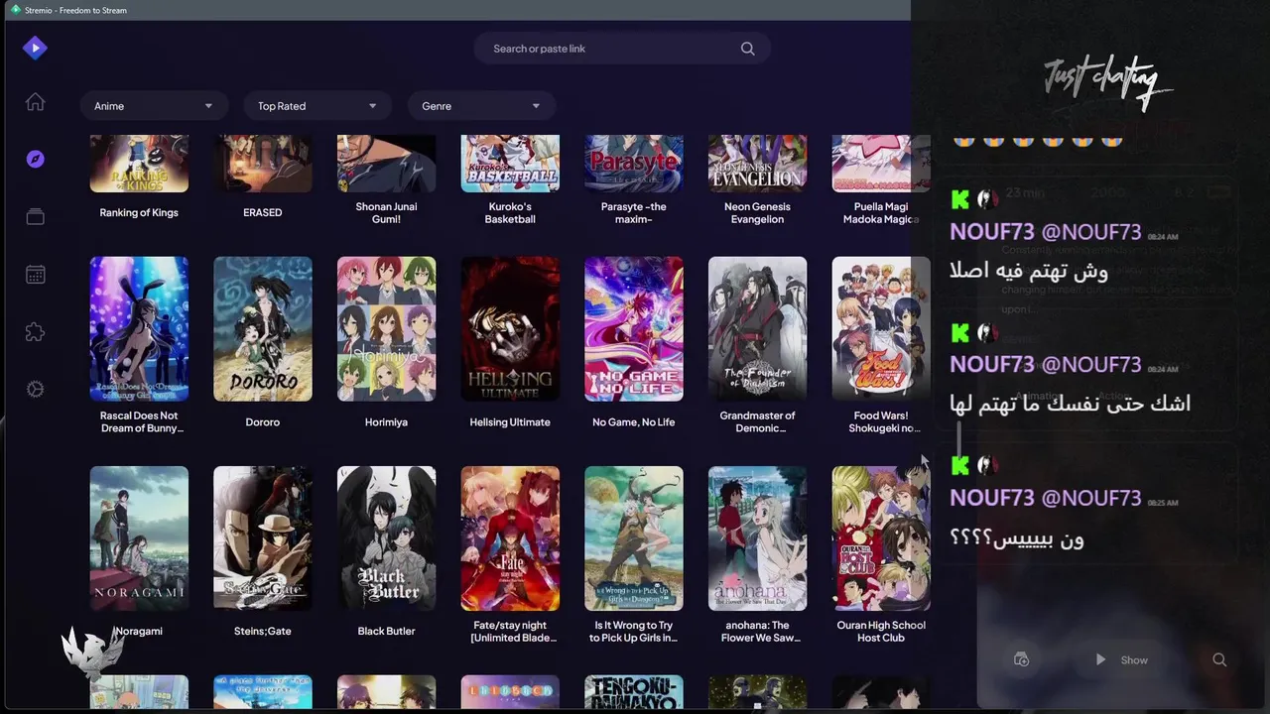The height and width of the screenshot is (714, 1270).
Task: Click the Ouran High School Host Club title
Action: tap(881, 632)
